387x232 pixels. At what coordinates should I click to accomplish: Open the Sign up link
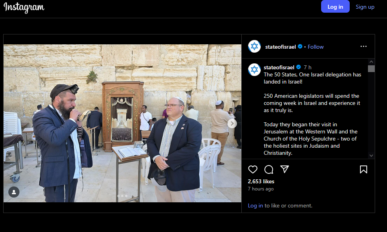(365, 7)
